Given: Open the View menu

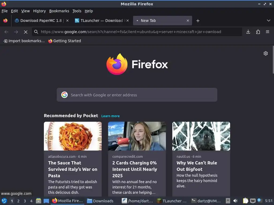Looking at the screenshot, I should pyautogui.click(x=25, y=11).
